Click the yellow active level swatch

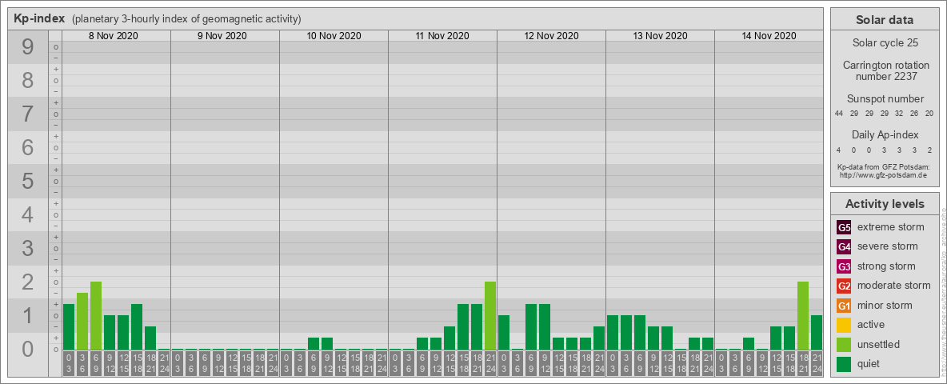(x=844, y=325)
